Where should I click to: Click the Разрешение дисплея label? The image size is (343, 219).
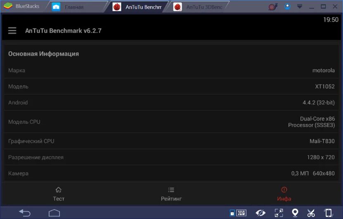36,157
